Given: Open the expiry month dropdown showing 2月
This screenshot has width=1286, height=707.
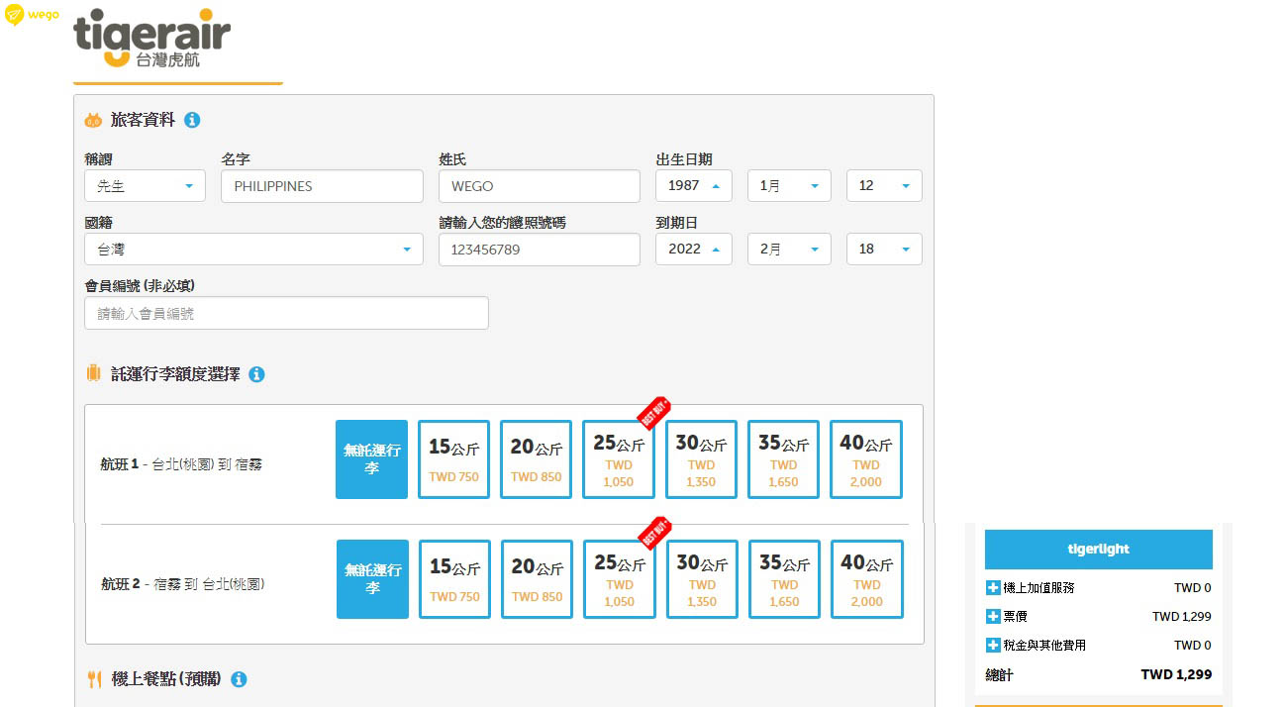Looking at the screenshot, I should pyautogui.click(x=789, y=250).
